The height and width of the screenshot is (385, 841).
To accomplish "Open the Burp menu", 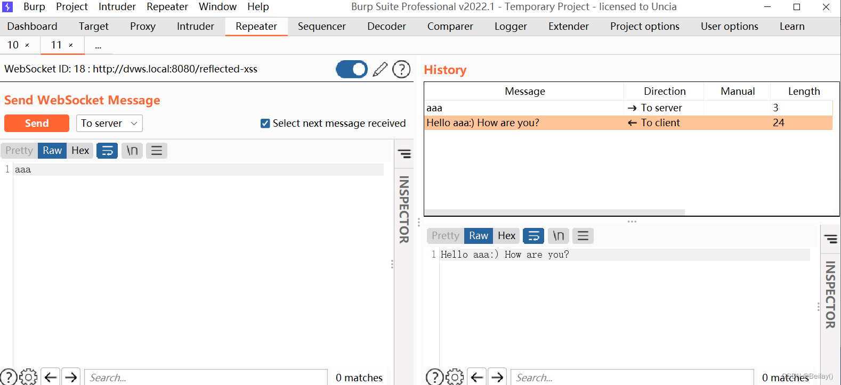I will (34, 7).
